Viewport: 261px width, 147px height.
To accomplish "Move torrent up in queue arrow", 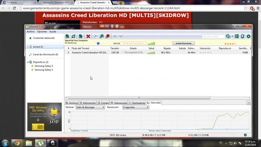I will 115,36.
